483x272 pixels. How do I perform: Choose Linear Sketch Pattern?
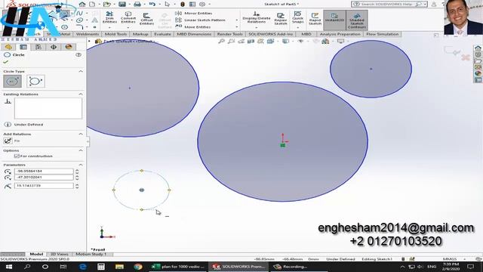tap(201, 20)
